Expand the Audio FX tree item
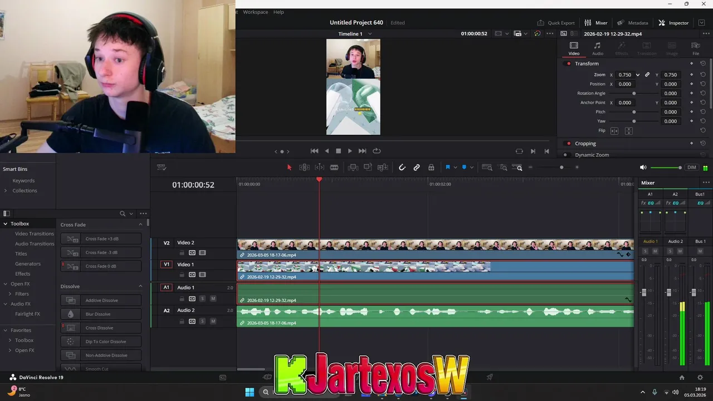This screenshot has height=401, width=713. (x=5, y=304)
